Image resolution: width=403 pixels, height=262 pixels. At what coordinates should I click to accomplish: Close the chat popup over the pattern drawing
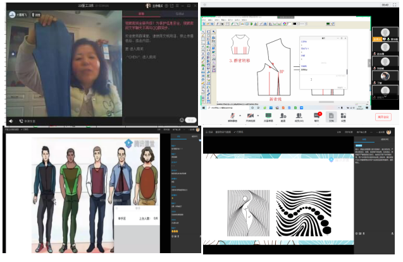coord(345,39)
